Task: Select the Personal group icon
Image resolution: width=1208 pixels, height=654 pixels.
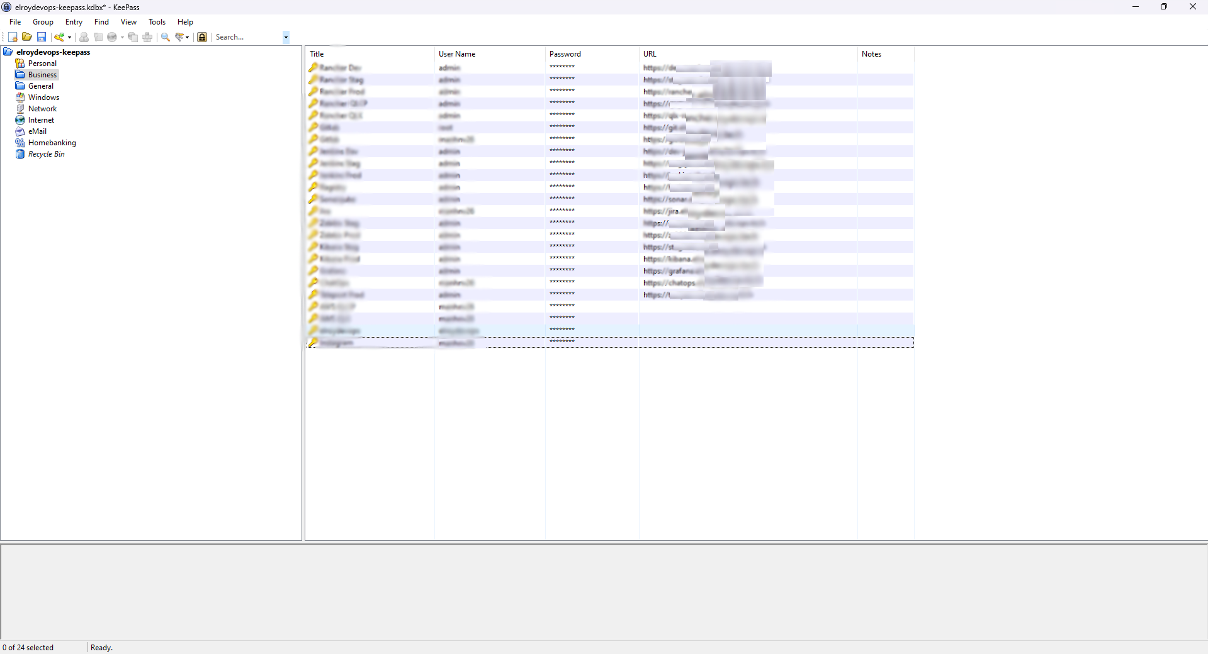Action: pos(20,64)
